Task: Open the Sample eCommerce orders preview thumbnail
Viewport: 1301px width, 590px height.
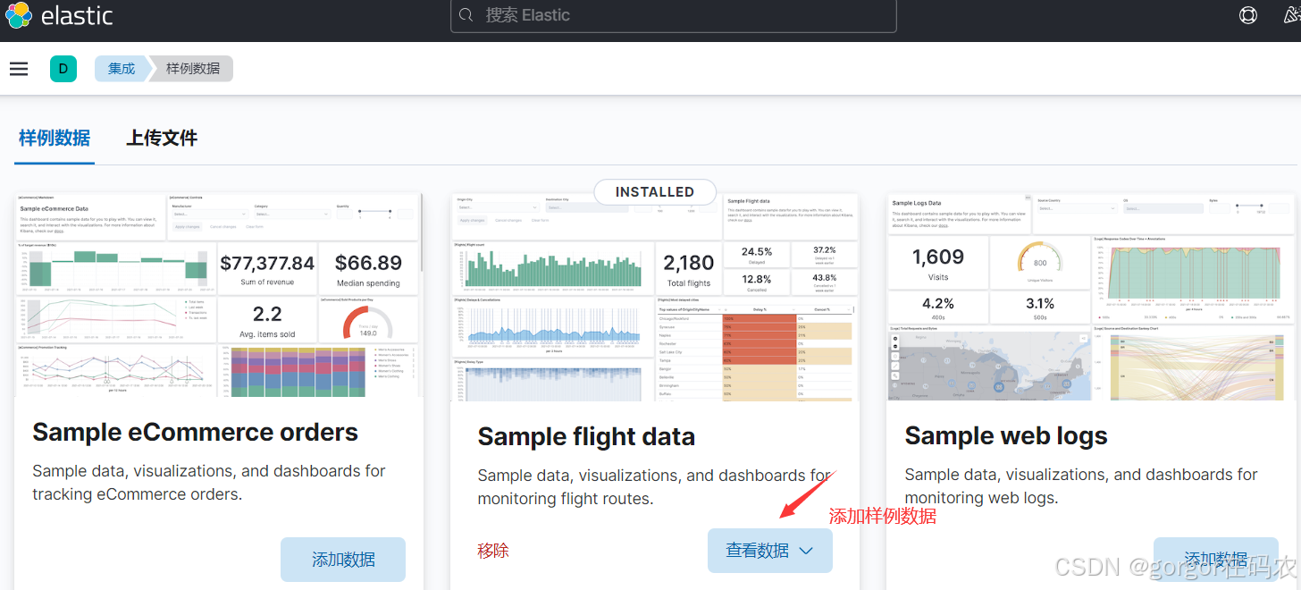Action: [219, 296]
